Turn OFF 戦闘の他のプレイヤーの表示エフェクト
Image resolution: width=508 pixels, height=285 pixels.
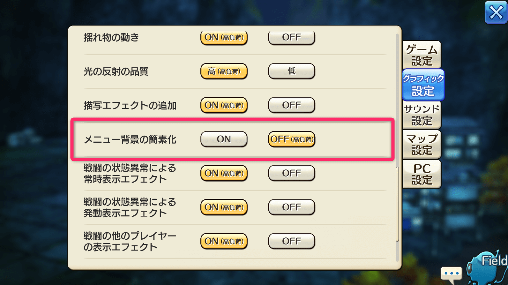[x=291, y=241]
